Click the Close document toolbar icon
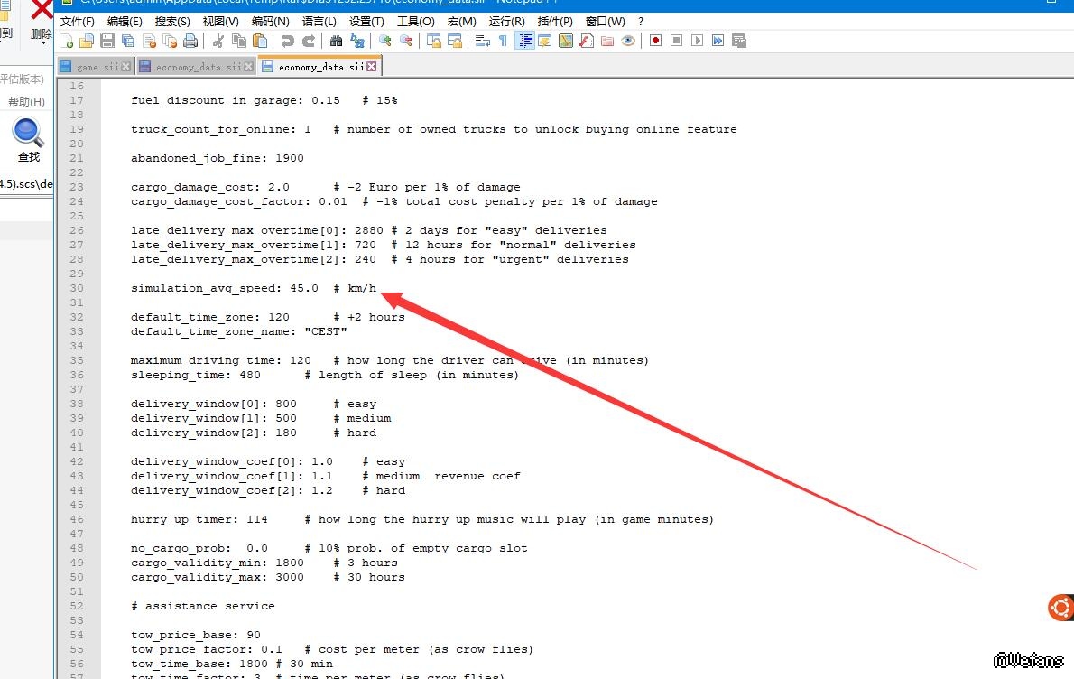The image size is (1074, 679). point(149,42)
